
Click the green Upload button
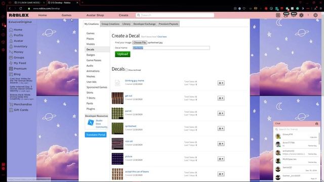[x=123, y=54]
